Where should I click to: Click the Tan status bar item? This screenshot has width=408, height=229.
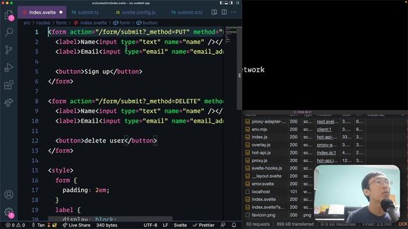[44, 225]
